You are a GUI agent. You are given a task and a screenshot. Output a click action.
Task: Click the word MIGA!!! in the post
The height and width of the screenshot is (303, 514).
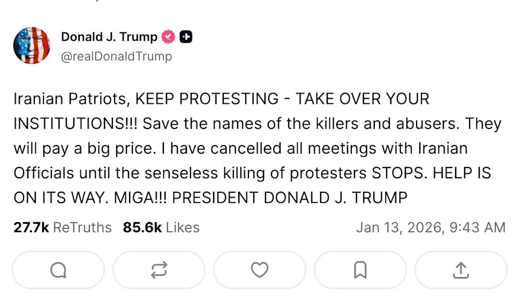141,198
